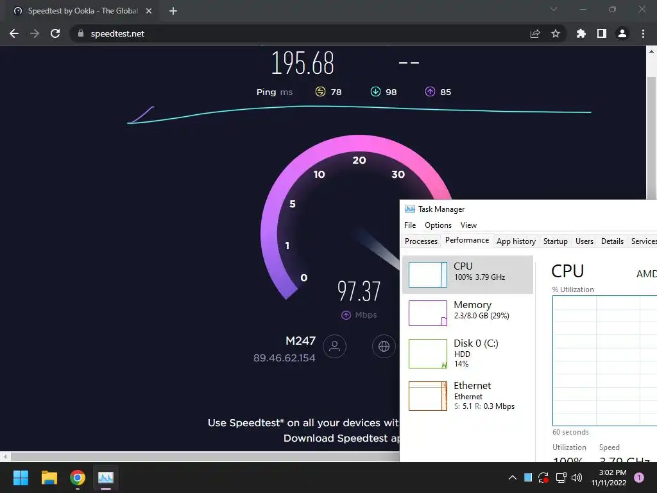Close the Speedtest by Ookla tab
Viewport: 657px width, 493px height.
click(149, 11)
